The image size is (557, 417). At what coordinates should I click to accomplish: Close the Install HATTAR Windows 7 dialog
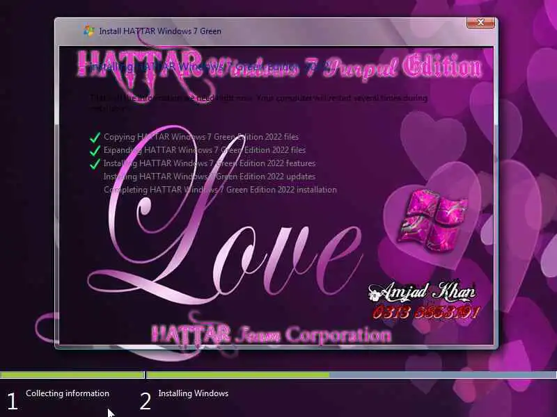click(480, 23)
